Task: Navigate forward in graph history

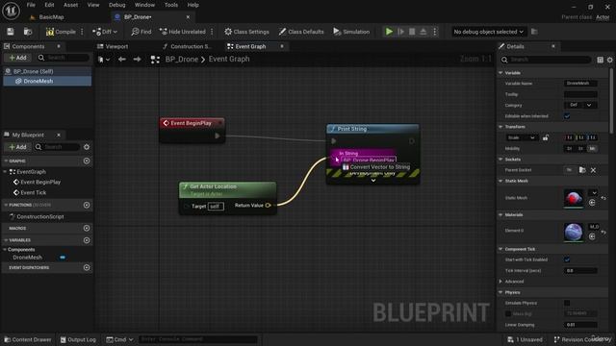Action: [137, 60]
